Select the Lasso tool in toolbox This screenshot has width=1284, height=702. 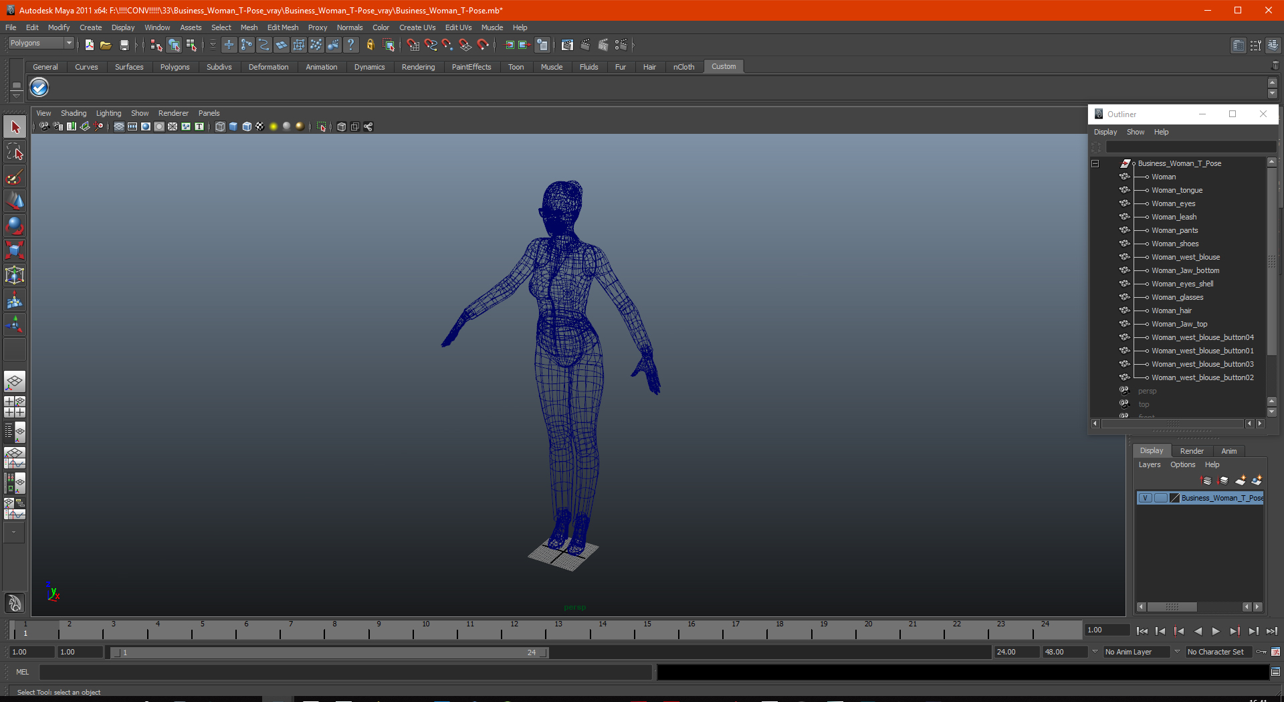click(15, 152)
